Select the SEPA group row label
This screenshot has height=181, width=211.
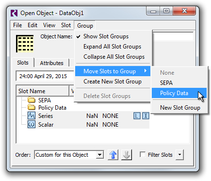coord(45,100)
